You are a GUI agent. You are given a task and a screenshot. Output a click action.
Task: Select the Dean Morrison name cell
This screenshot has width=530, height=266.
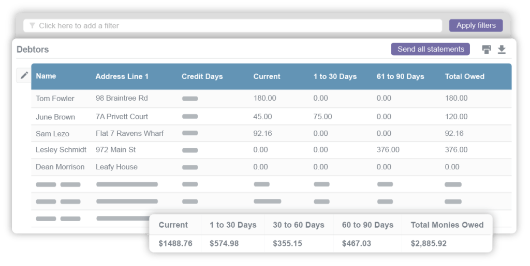pos(60,167)
